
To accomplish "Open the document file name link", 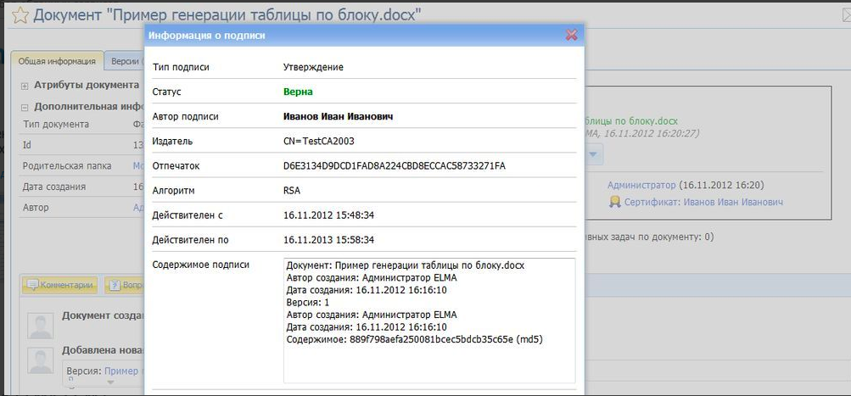I will click(x=631, y=121).
